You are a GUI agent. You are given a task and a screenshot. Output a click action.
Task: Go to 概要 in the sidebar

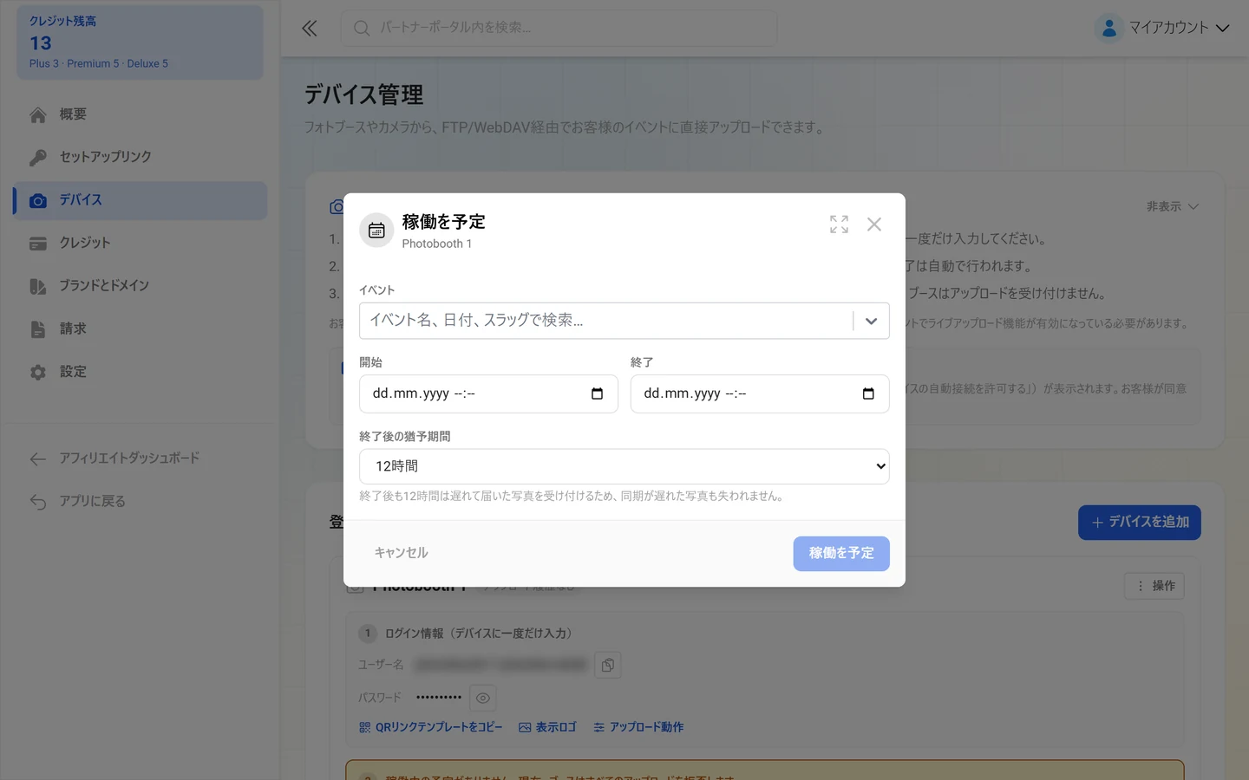tap(140, 114)
